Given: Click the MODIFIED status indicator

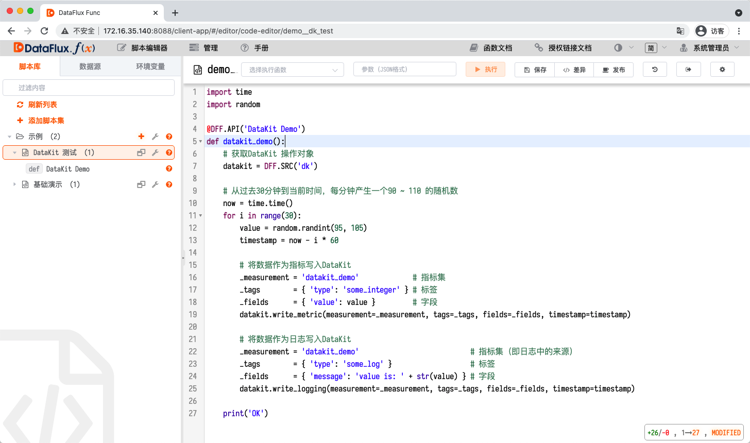Looking at the screenshot, I should (726, 433).
